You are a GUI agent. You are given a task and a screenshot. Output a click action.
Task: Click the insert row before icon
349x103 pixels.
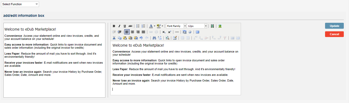(195, 38)
